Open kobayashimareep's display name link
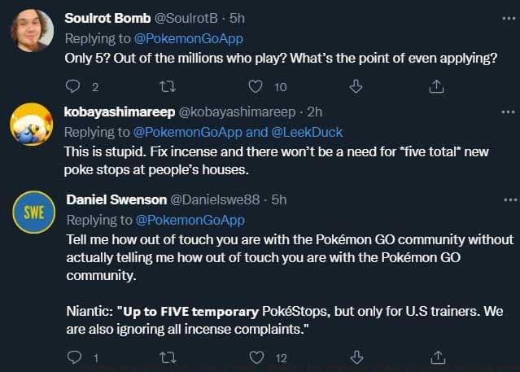This screenshot has height=372, width=520. point(117,111)
